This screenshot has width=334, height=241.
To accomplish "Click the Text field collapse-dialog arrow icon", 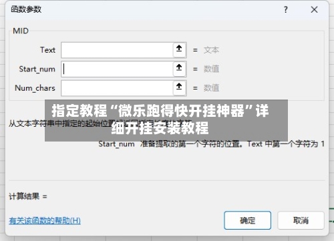I will click(179, 49).
